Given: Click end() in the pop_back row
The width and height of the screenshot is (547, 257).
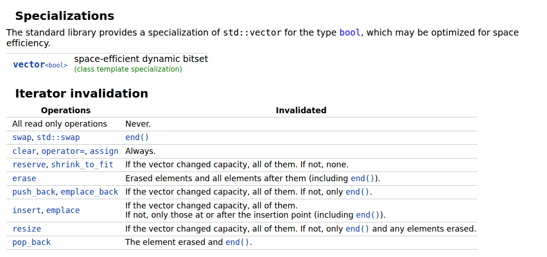Looking at the screenshot, I should [237, 242].
